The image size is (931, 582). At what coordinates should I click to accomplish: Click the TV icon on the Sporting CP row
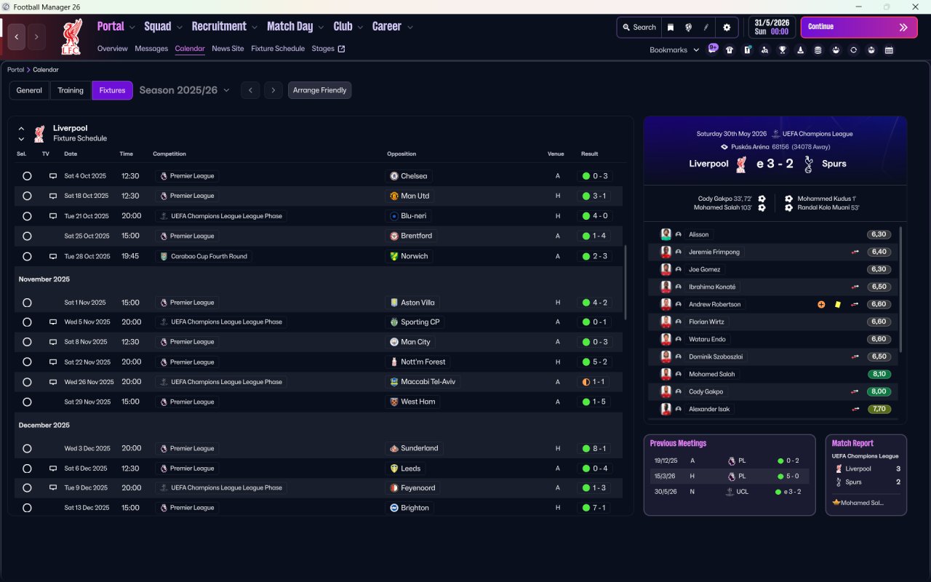(52, 322)
